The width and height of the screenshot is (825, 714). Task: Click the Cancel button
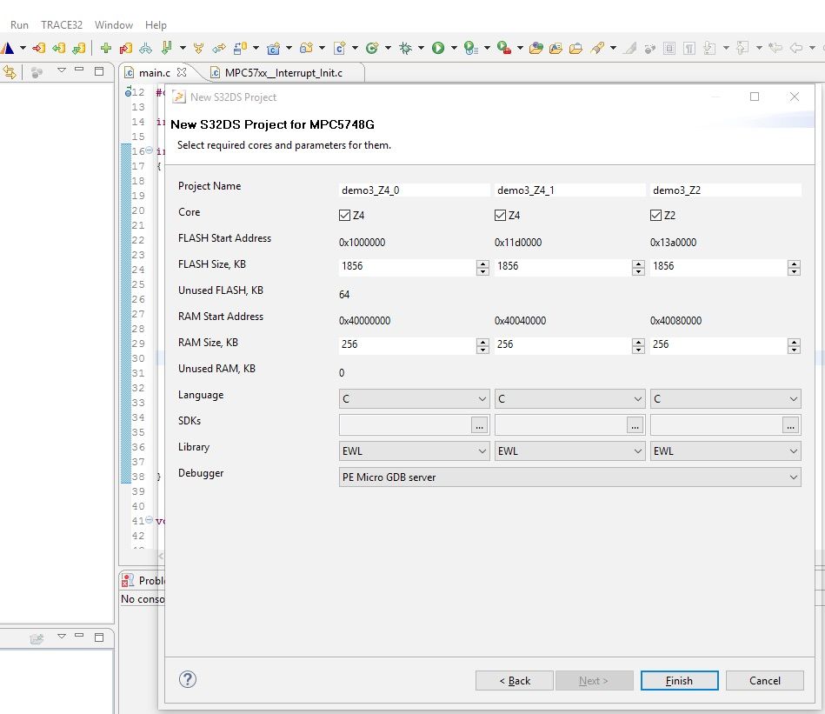(764, 680)
